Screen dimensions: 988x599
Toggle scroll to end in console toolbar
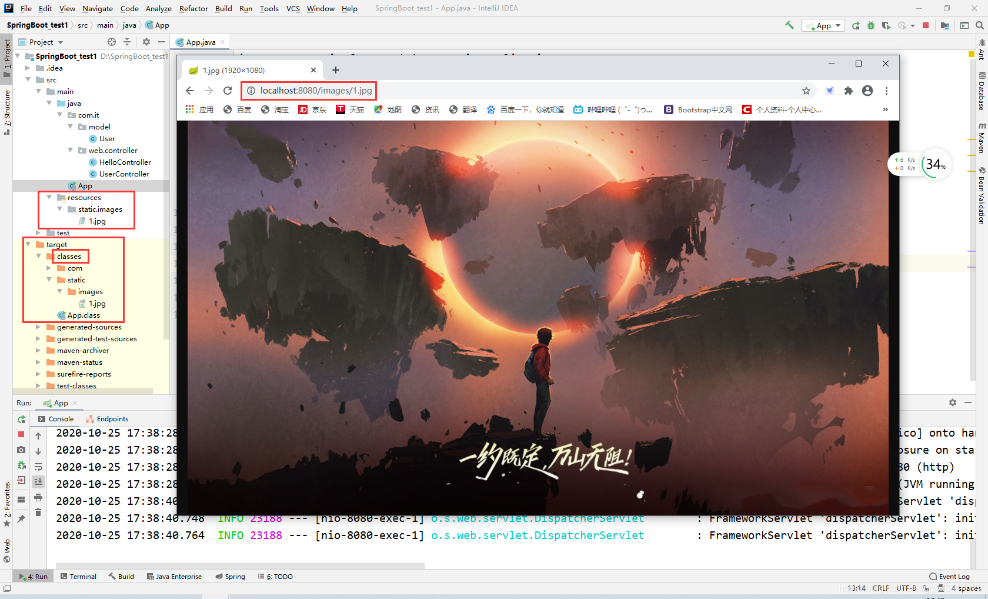click(x=38, y=481)
